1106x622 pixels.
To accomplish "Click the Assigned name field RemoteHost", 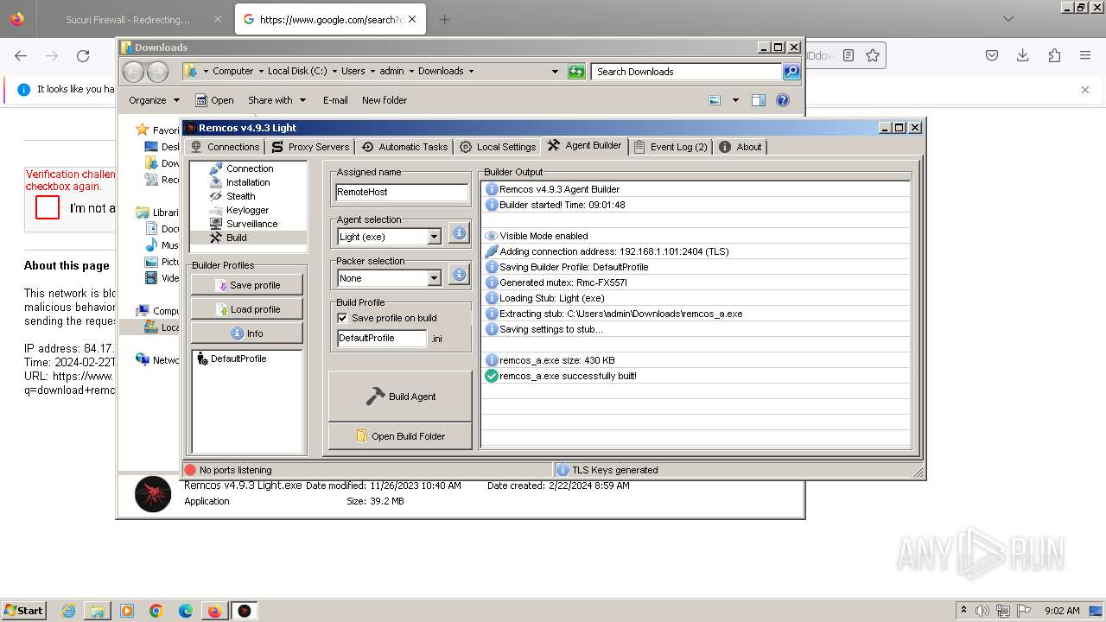I will tap(402, 192).
